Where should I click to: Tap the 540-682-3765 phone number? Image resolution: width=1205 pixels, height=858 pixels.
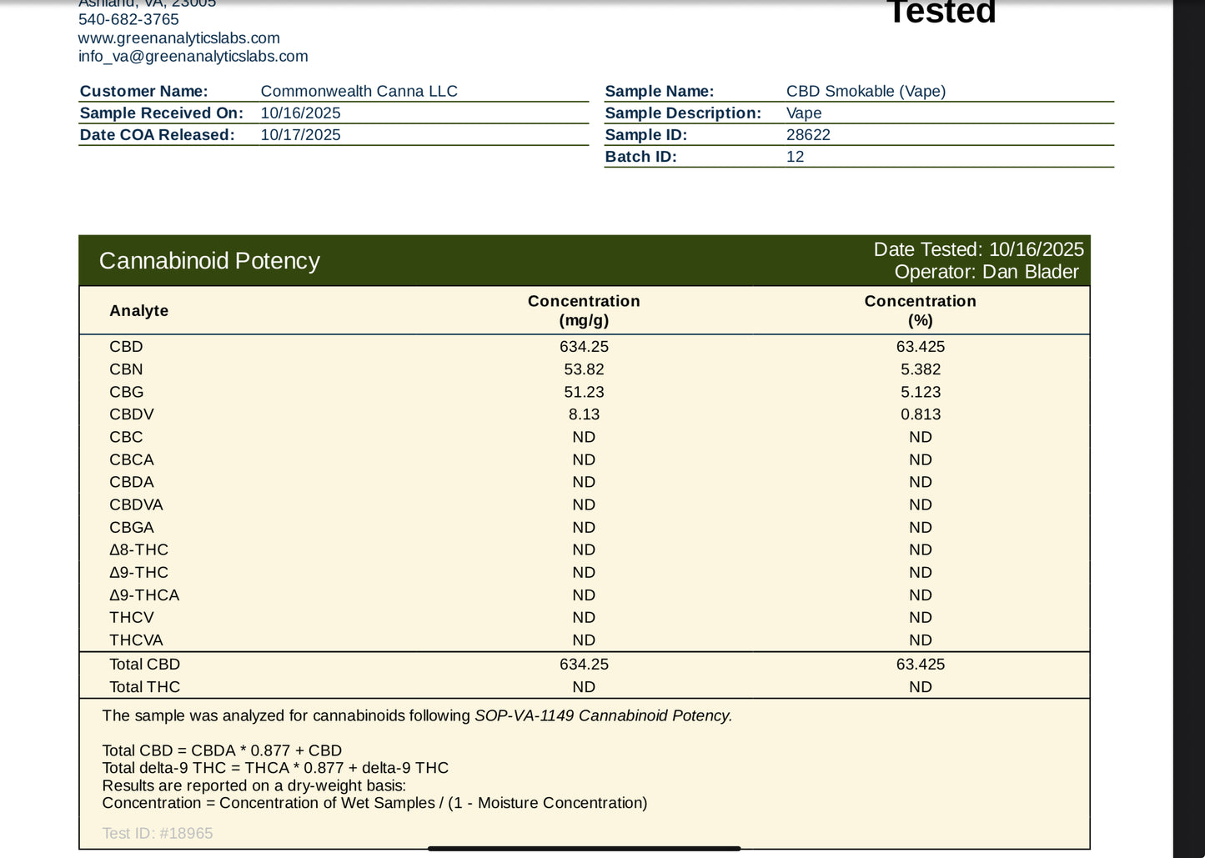(x=128, y=19)
